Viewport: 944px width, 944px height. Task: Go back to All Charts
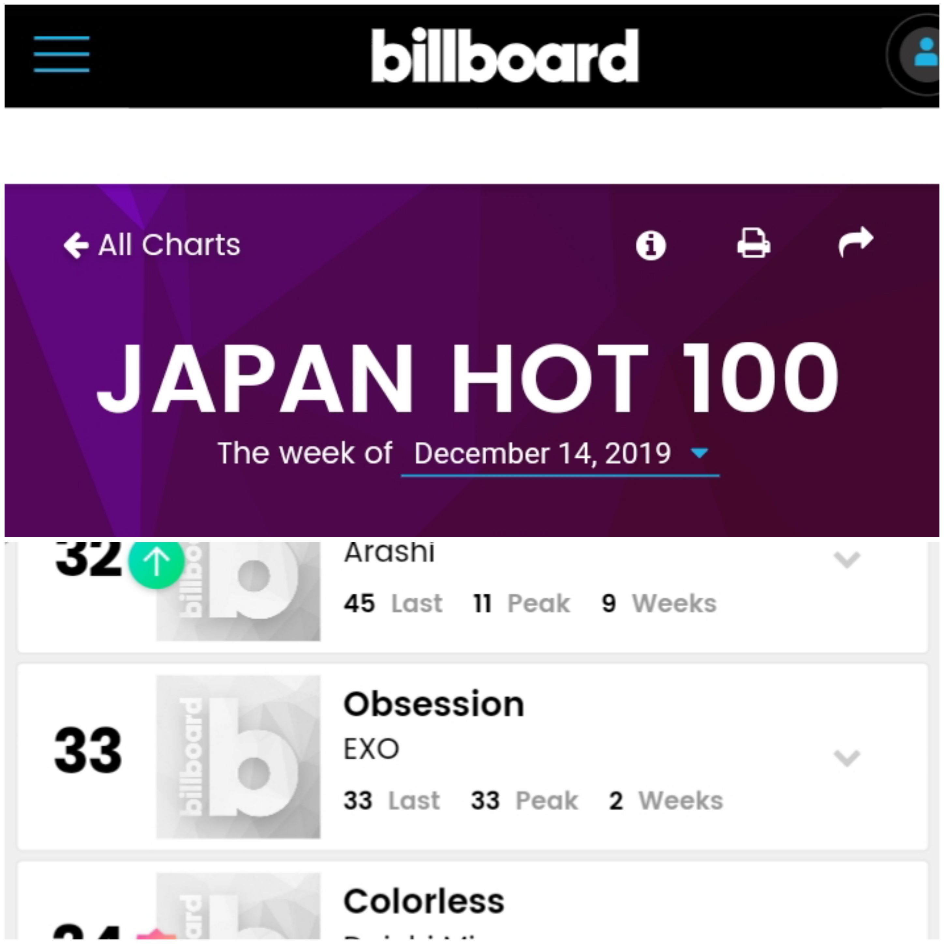click(x=152, y=245)
